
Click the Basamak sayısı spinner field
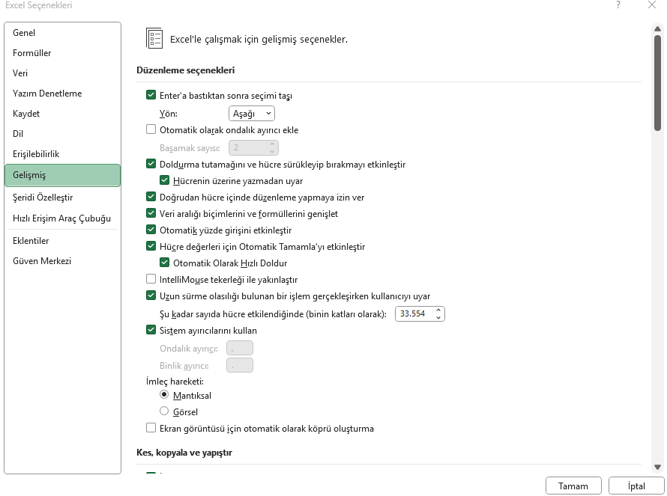pos(253,148)
